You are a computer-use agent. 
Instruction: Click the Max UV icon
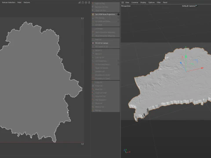(93, 39)
